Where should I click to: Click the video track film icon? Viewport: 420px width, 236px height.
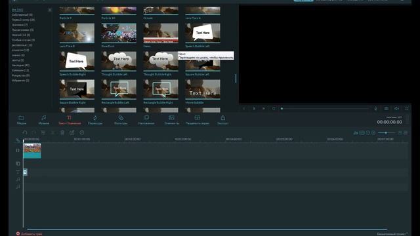pos(18,150)
